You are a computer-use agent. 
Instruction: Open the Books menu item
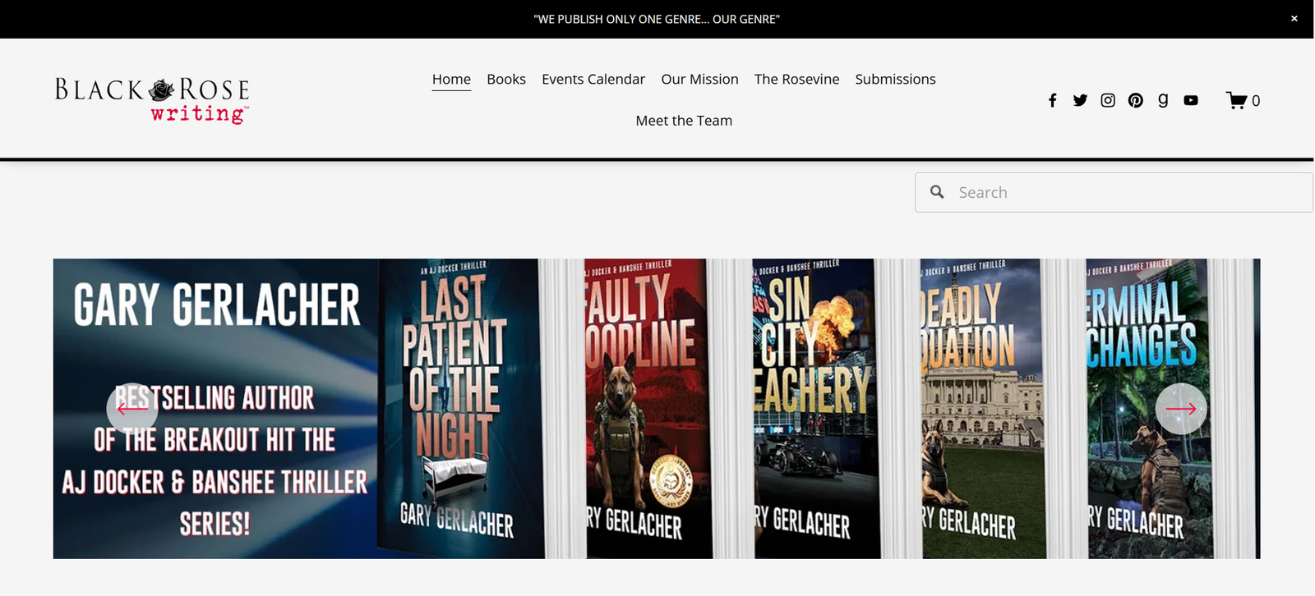505,80
